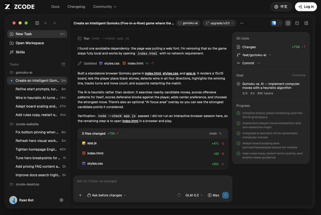Toggle the 'Integrate a heuristic AI' checkmark
This screenshot has height=215, width=321.
point(238,133)
